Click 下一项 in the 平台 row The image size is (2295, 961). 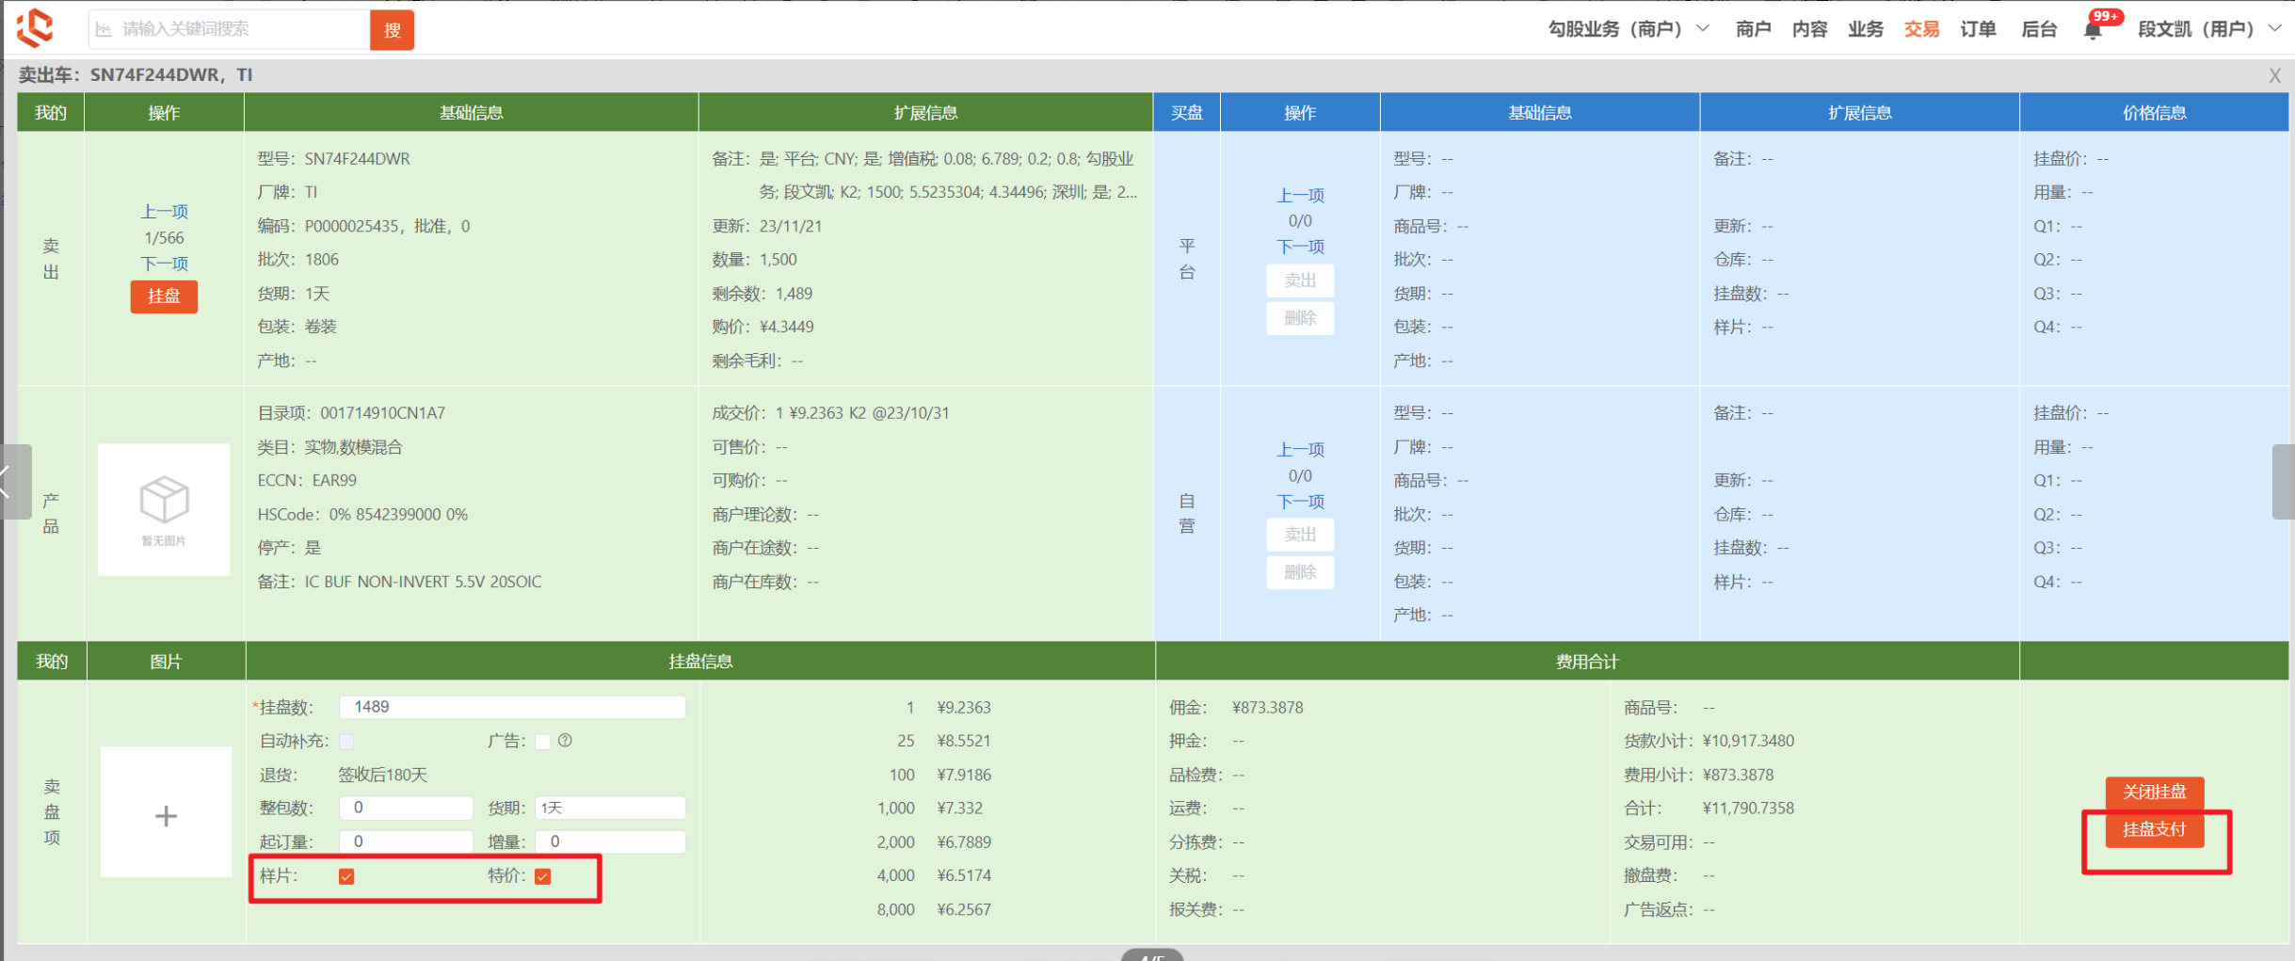(1300, 247)
